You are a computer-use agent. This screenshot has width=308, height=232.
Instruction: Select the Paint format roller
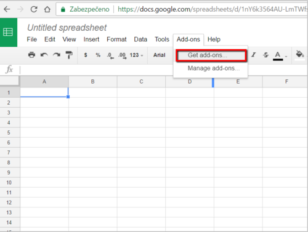[x=69, y=55]
